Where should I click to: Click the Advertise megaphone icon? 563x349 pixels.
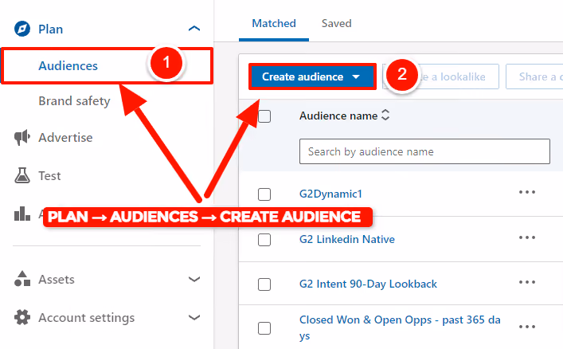[x=22, y=138]
